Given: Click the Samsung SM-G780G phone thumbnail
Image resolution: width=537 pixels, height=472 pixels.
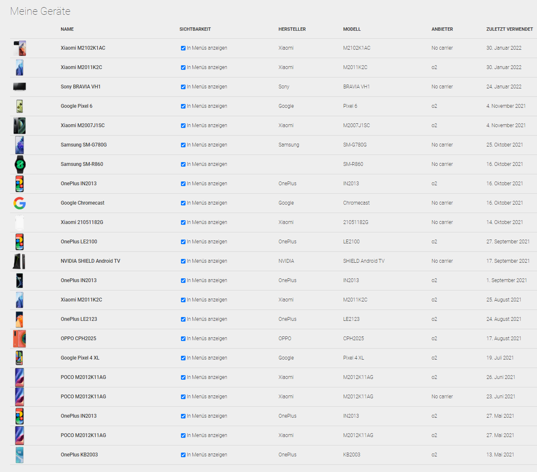Looking at the screenshot, I should pos(20,145).
